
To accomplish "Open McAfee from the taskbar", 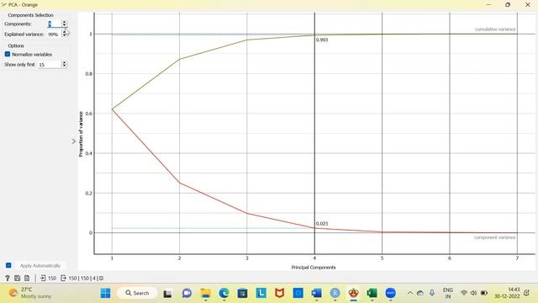I will point(280,293).
